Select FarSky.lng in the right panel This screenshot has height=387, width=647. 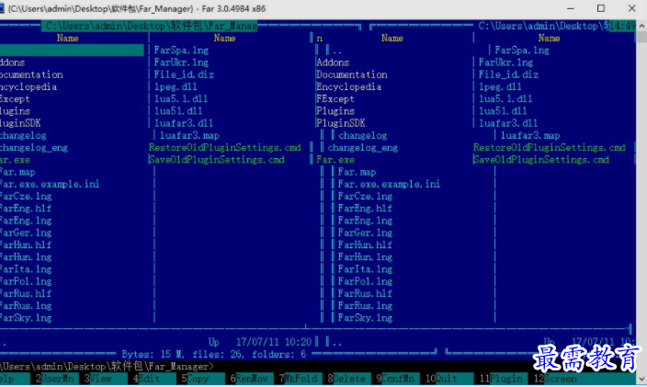point(365,318)
